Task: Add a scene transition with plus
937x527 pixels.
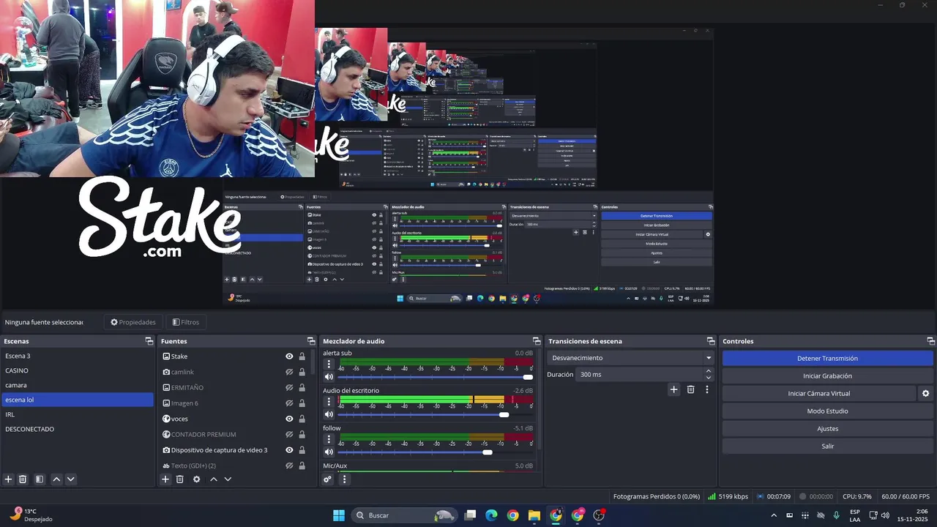Action: point(674,389)
